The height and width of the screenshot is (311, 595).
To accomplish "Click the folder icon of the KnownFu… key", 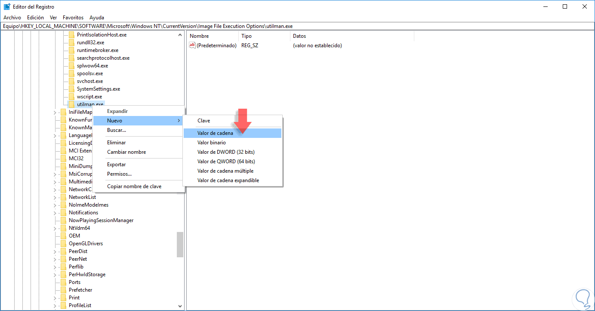I will tap(64, 120).
